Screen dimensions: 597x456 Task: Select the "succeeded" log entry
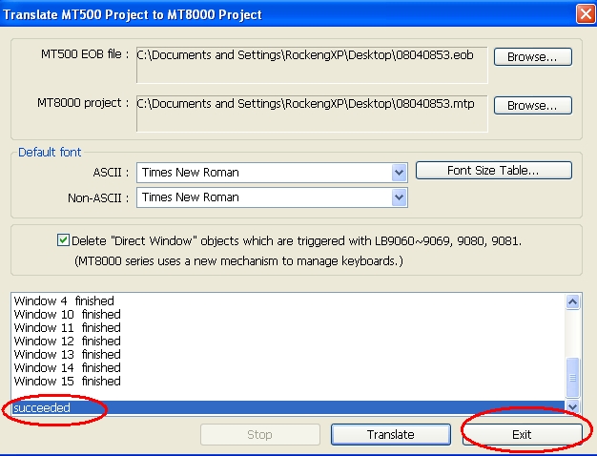tap(288, 407)
